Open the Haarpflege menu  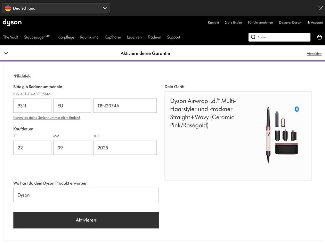click(65, 37)
